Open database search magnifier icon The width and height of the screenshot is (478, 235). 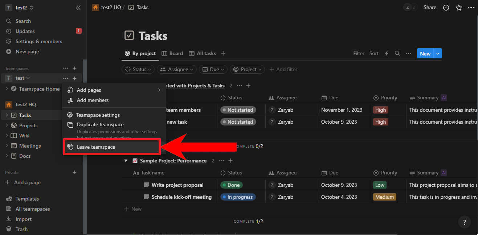(x=397, y=53)
